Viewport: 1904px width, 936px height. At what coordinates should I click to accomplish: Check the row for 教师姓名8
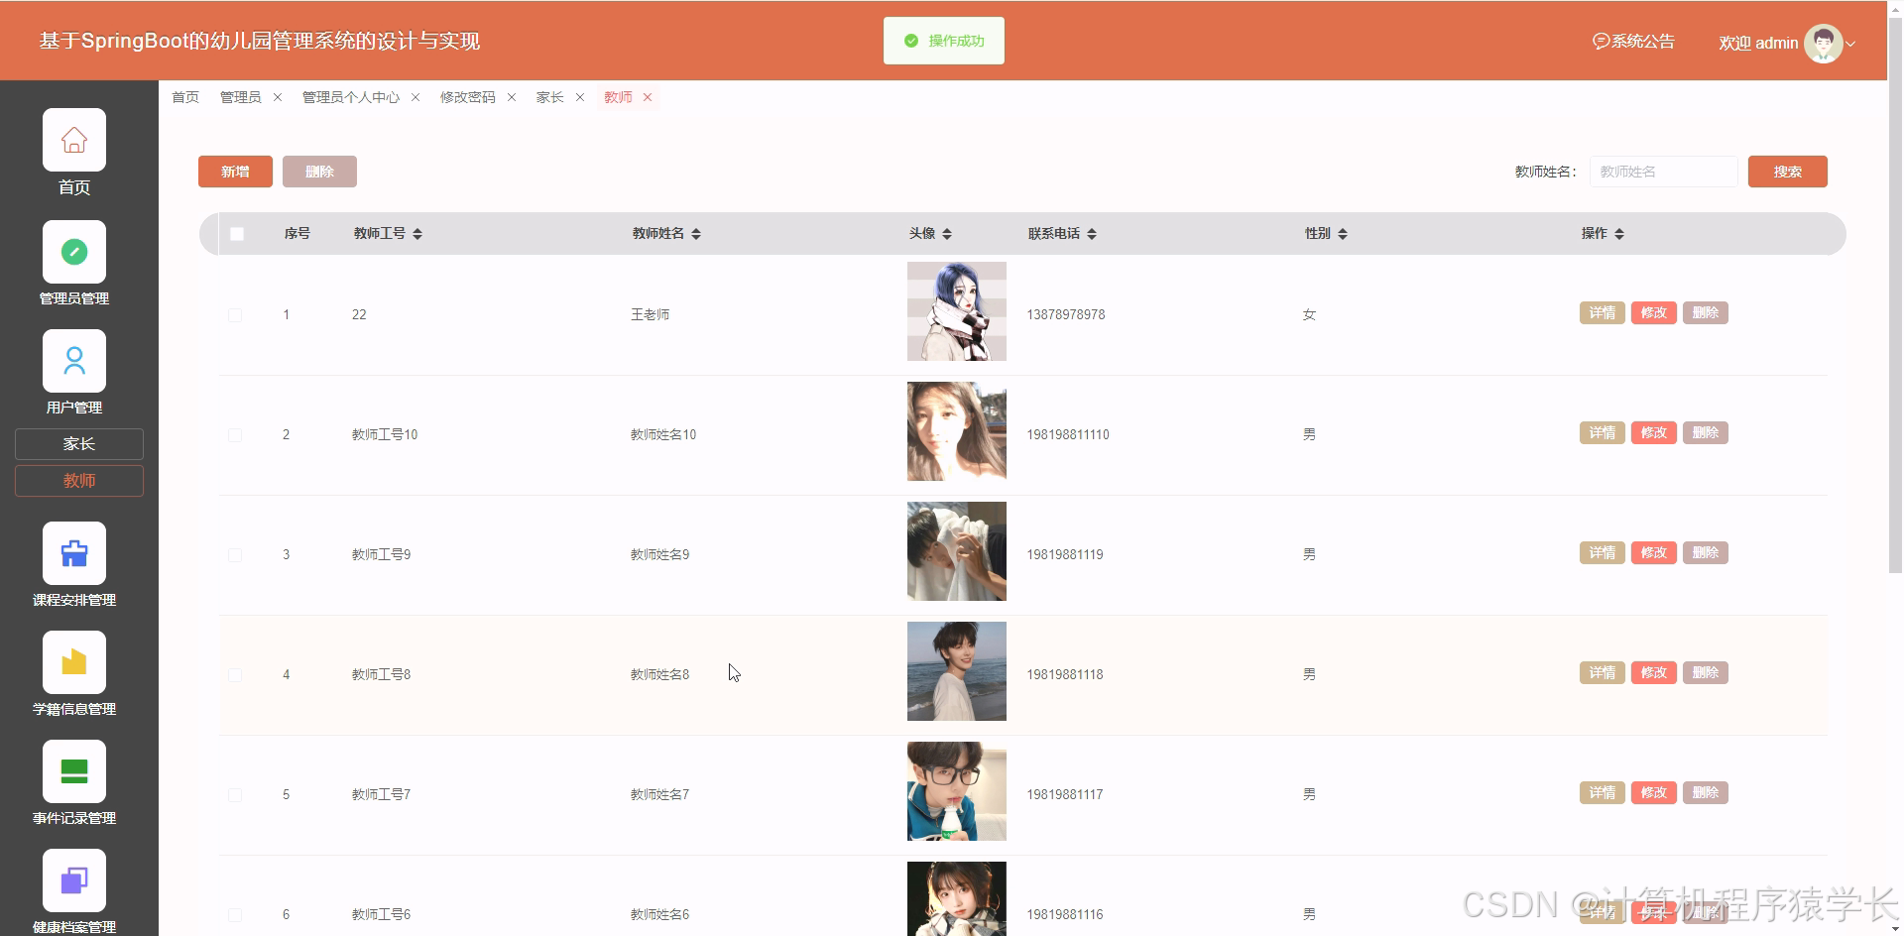pyautogui.click(x=235, y=675)
